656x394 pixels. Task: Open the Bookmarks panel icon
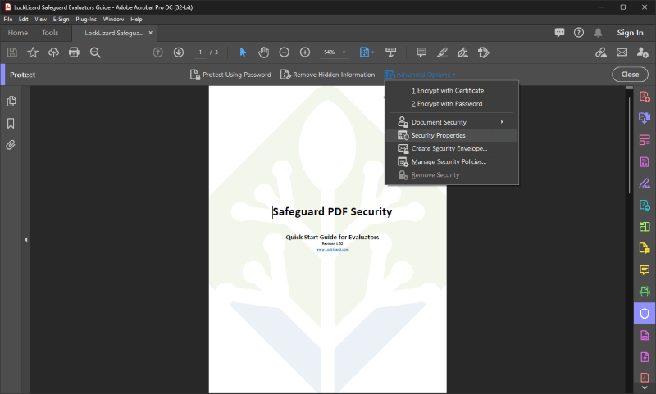pyautogui.click(x=11, y=123)
